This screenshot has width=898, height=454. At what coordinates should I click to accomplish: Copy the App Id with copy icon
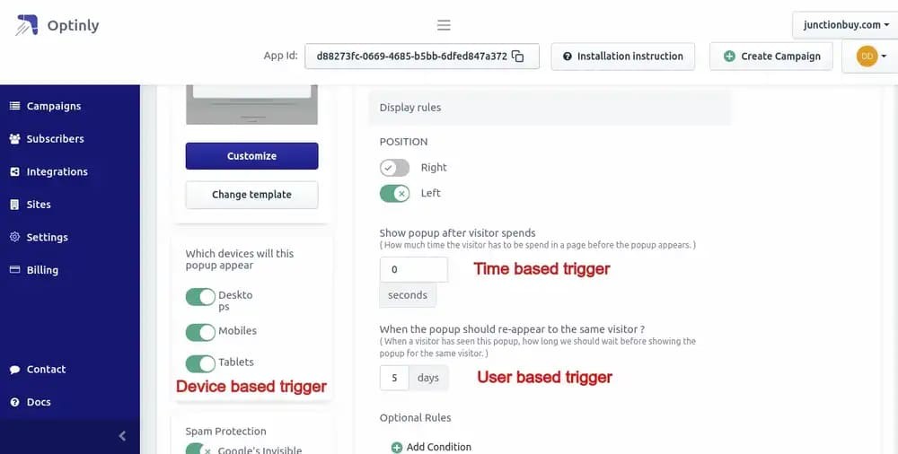[x=518, y=57]
